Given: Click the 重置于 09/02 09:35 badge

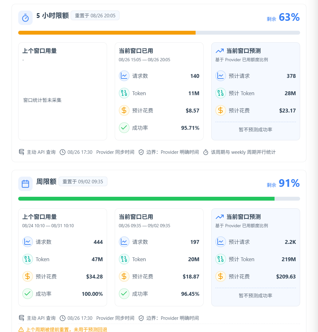Looking at the screenshot, I should point(83,182).
